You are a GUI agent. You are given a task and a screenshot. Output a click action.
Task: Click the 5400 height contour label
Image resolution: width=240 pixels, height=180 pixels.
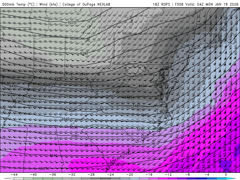point(143,86)
